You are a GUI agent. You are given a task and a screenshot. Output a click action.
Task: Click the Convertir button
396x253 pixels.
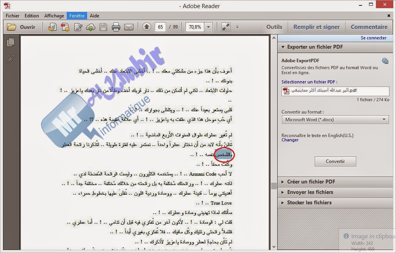(335, 161)
